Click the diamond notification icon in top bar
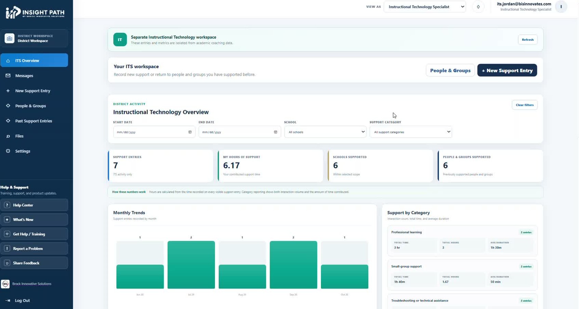The height and width of the screenshot is (309, 579). tap(478, 7)
